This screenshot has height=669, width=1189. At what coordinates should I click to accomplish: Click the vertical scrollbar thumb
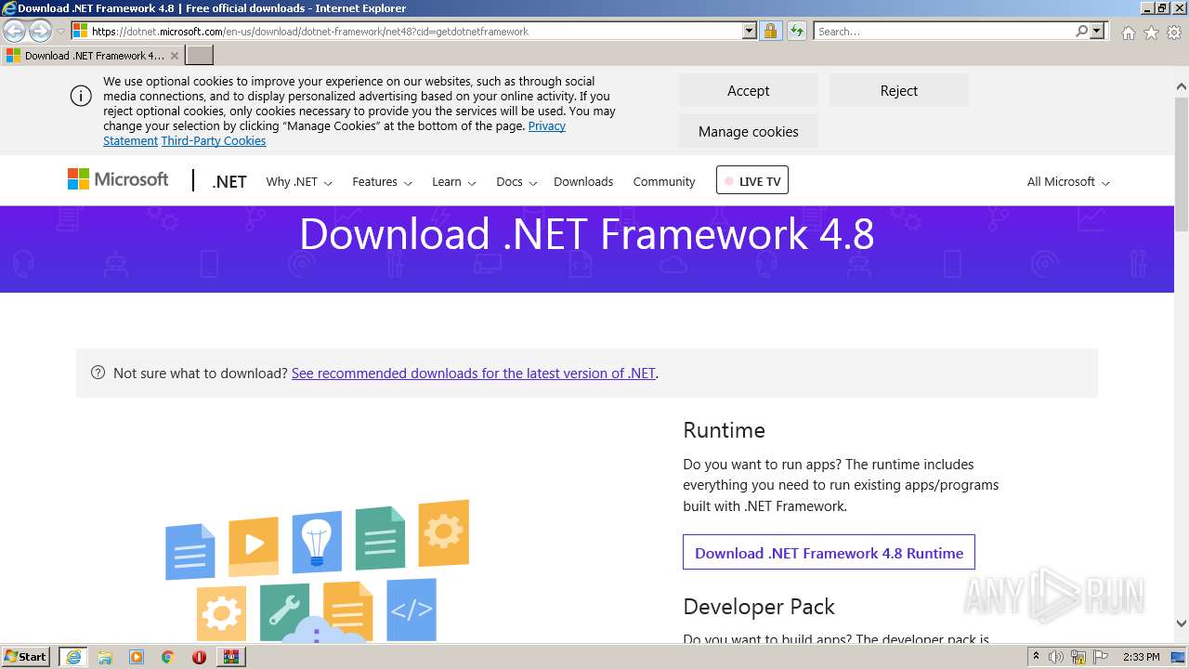[1182, 164]
